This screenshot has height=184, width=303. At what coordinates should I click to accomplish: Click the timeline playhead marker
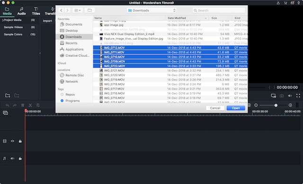[26, 111]
